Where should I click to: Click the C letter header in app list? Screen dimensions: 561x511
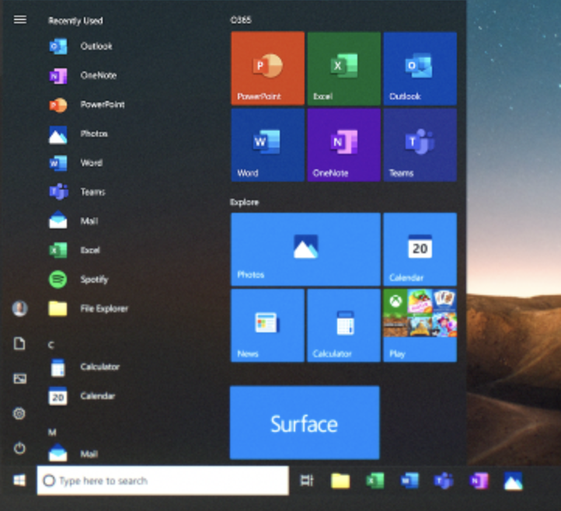(51, 345)
